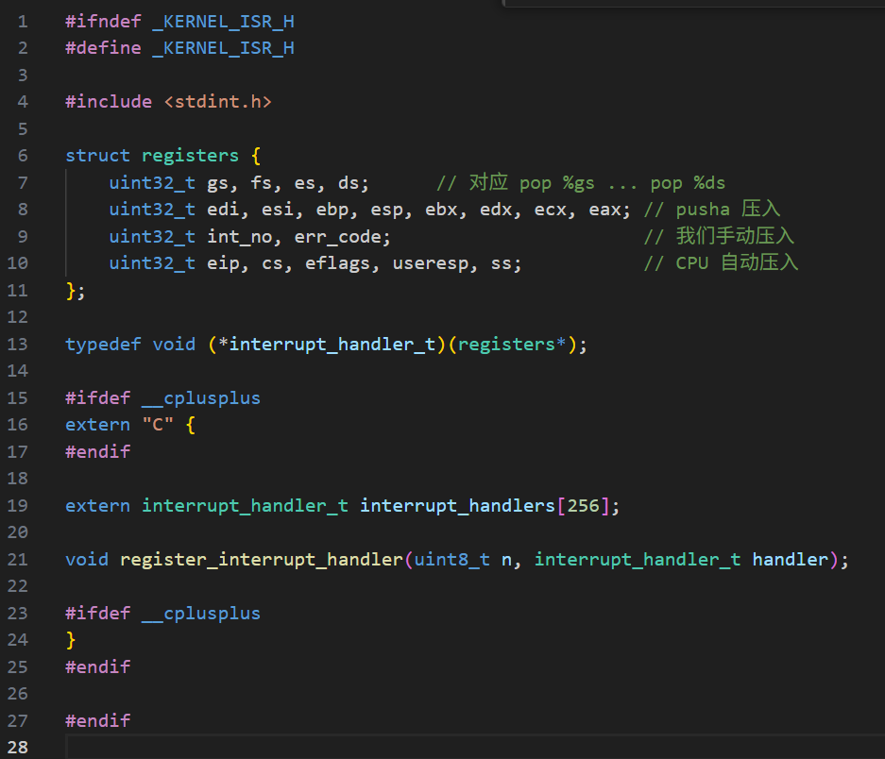Place cursor on _KERNEL_ISR_H in the #define line
Image resolution: width=885 pixels, height=759 pixels.
[223, 48]
